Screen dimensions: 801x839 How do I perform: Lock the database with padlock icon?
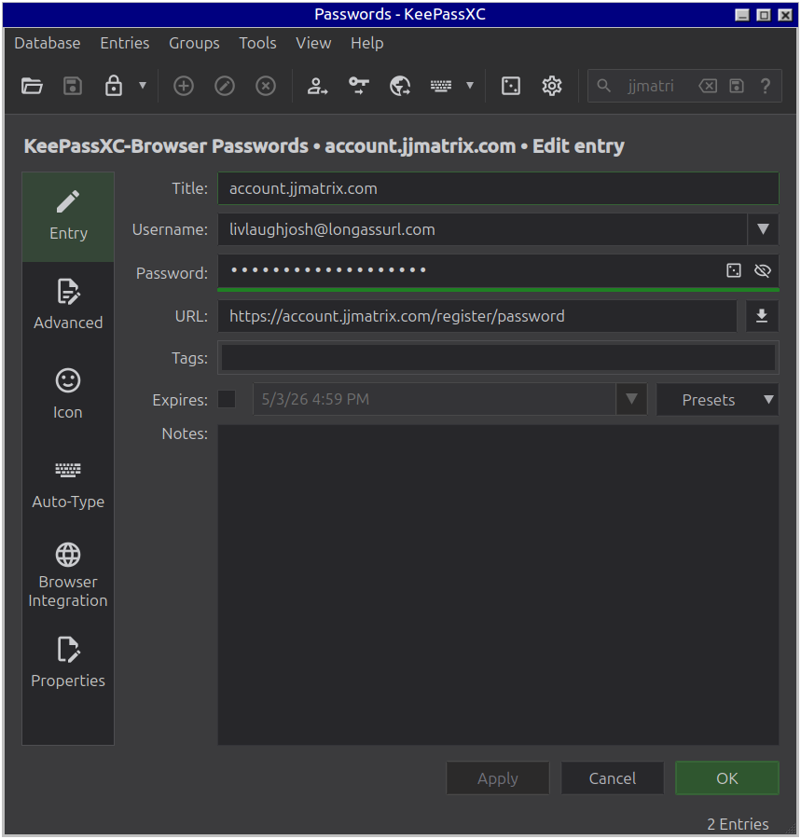point(114,86)
